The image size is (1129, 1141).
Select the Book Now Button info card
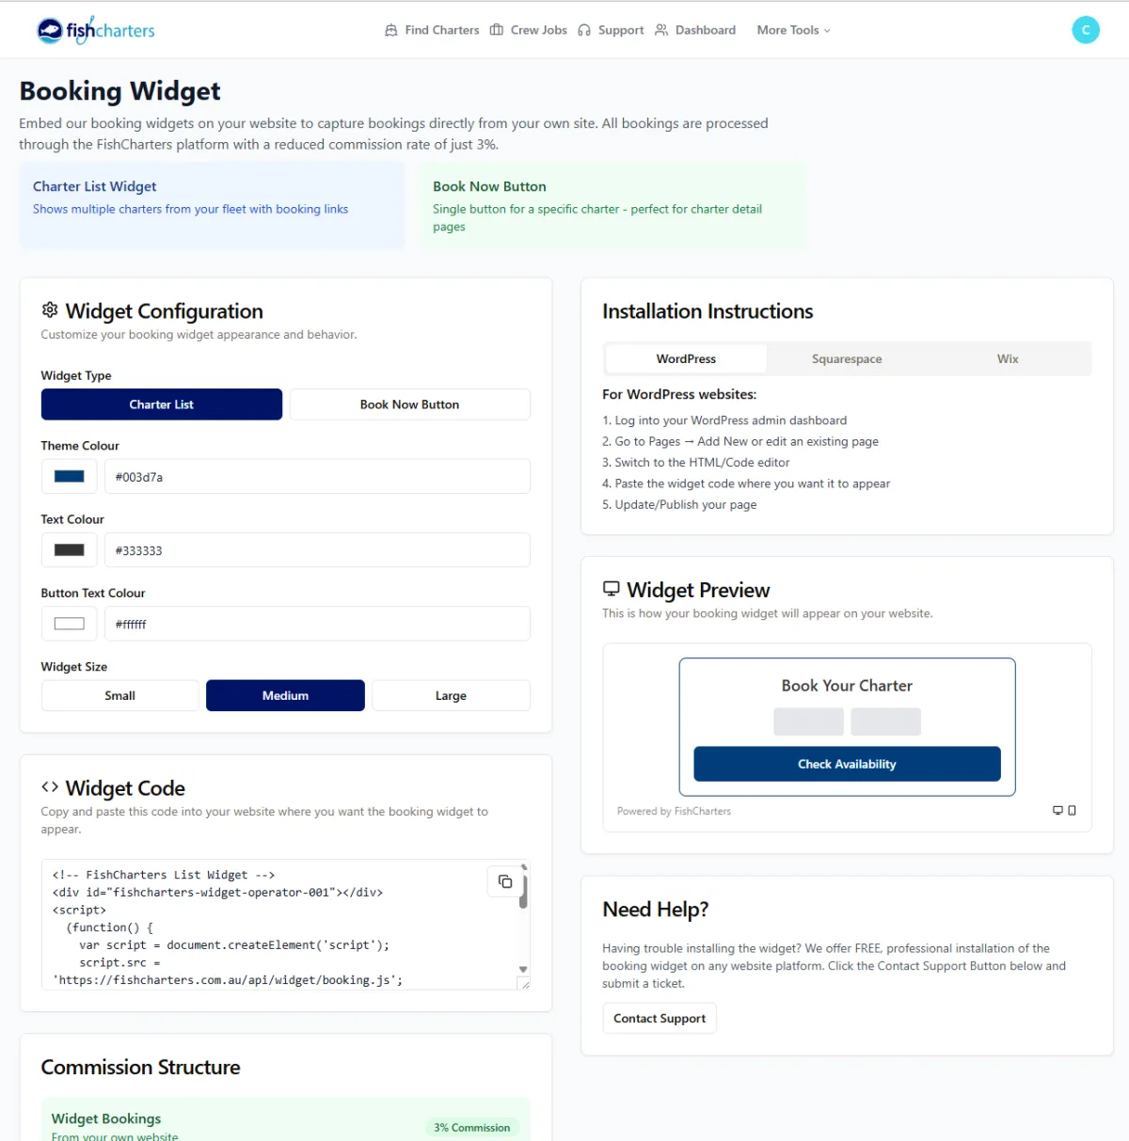pyautogui.click(x=613, y=205)
